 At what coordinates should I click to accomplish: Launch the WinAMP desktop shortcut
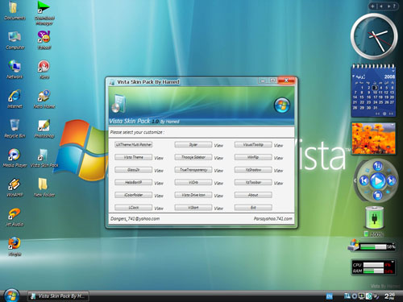(15, 188)
